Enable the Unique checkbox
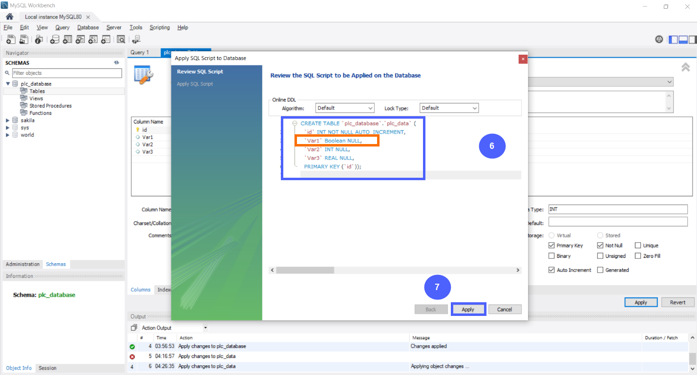The height and width of the screenshot is (375, 697). click(638, 246)
